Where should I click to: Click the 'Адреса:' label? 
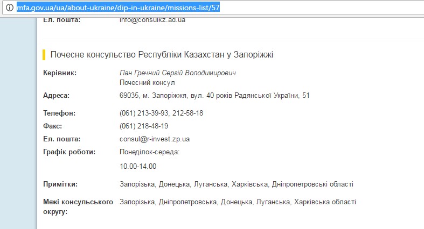(57, 96)
